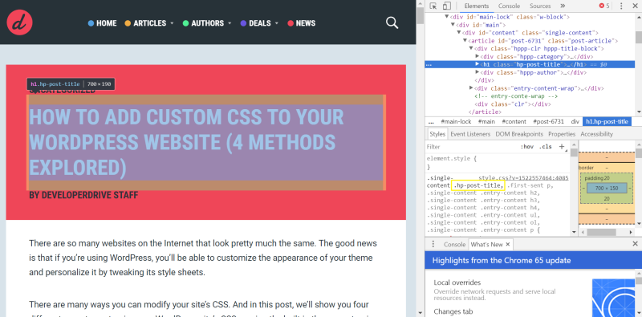This screenshot has width=642, height=317.
Task: Click the 700 × 150 content box in box model
Action: 607,189
